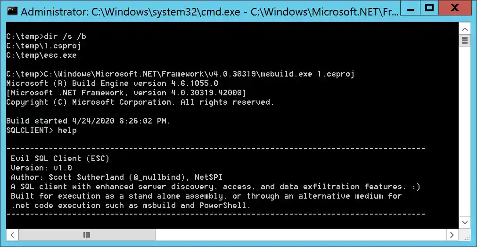Click the horizontal scrollbar left arrow
Viewport: 477px width, 247px height.
(12, 234)
